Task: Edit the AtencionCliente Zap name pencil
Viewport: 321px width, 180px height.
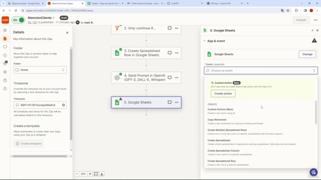Action: tap(54, 18)
